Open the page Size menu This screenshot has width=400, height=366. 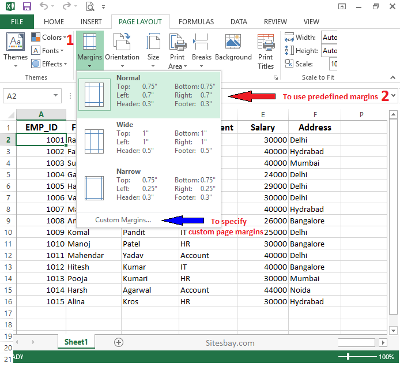(153, 50)
